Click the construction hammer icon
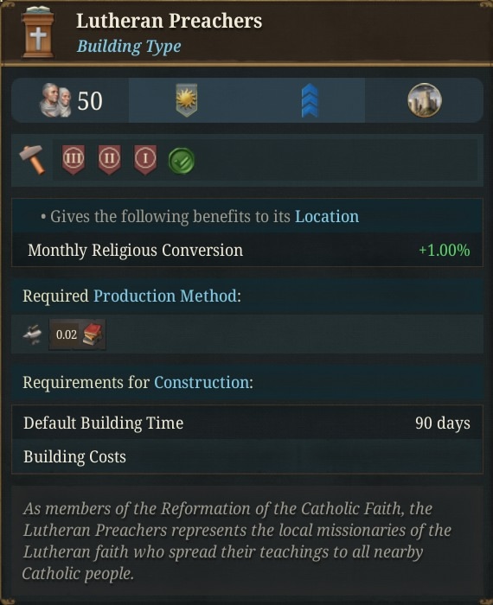The image size is (493, 605). (x=32, y=160)
